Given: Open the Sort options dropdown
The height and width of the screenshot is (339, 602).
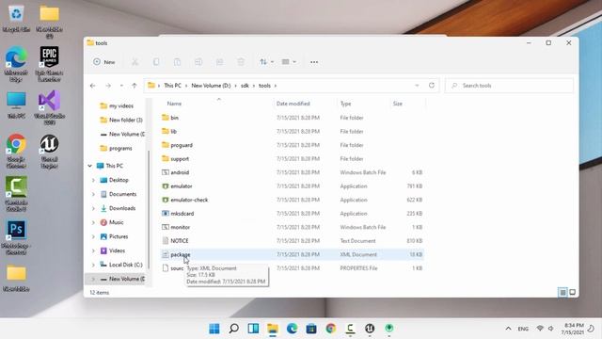Looking at the screenshot, I should click(266, 62).
